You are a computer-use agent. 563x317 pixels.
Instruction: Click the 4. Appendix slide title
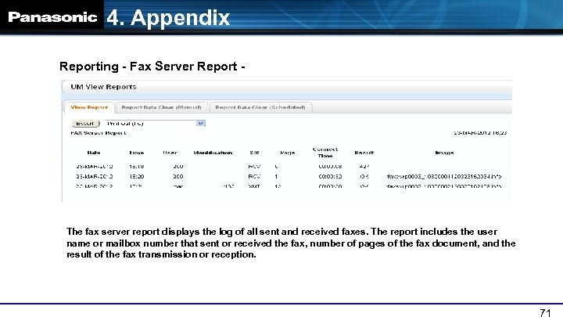pyautogui.click(x=168, y=17)
